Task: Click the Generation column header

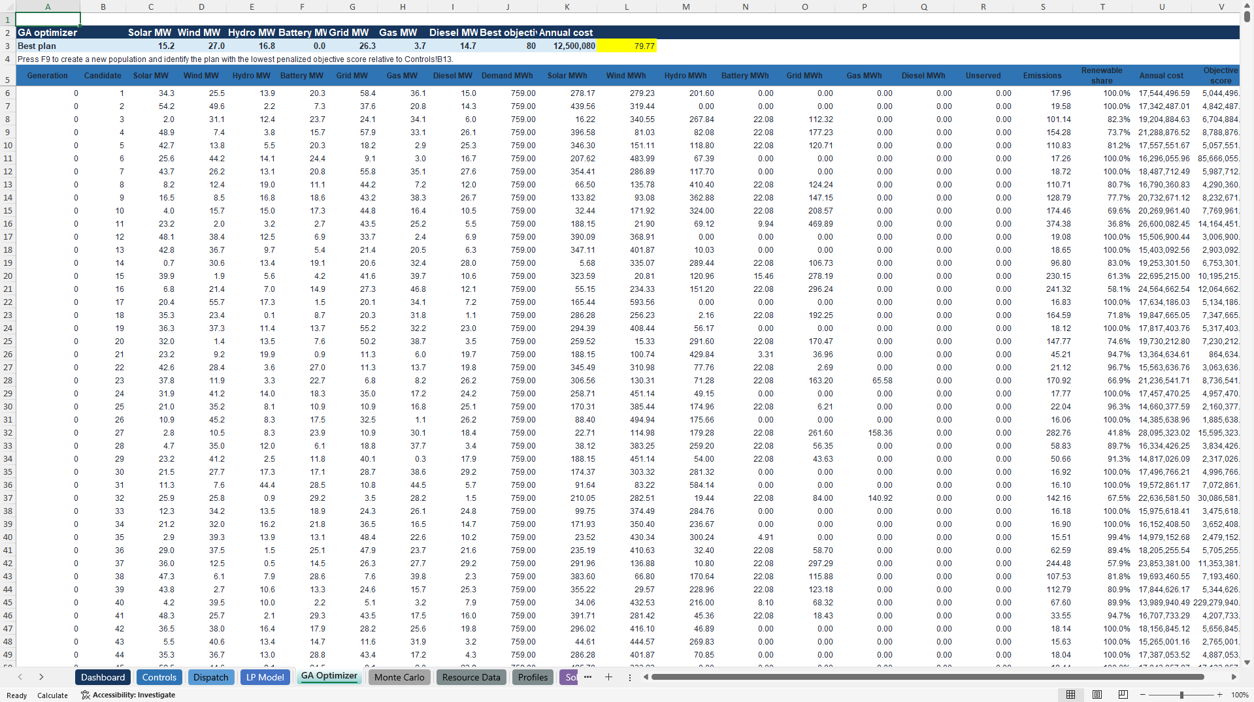Action: (48, 76)
